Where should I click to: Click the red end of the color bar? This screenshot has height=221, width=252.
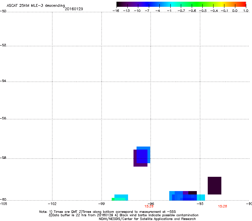(243, 4)
